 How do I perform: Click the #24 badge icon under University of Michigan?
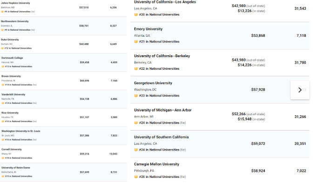136,123
